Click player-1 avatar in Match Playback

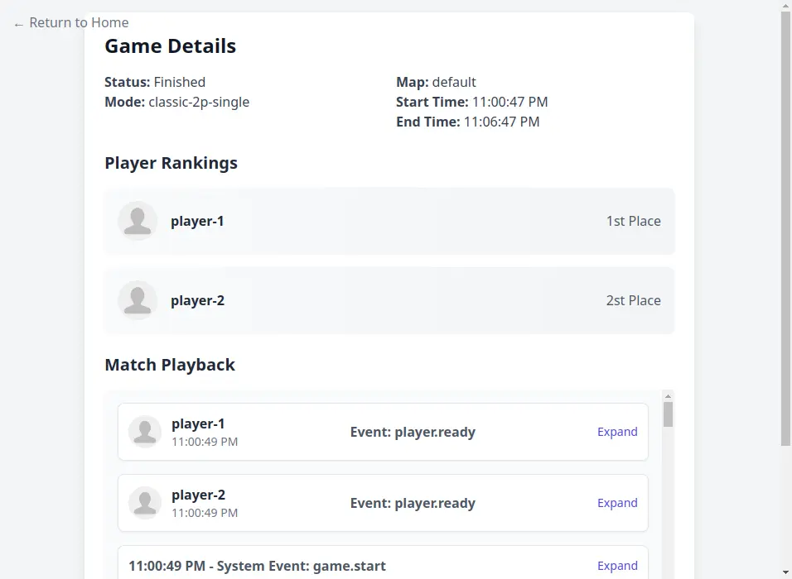pos(145,432)
